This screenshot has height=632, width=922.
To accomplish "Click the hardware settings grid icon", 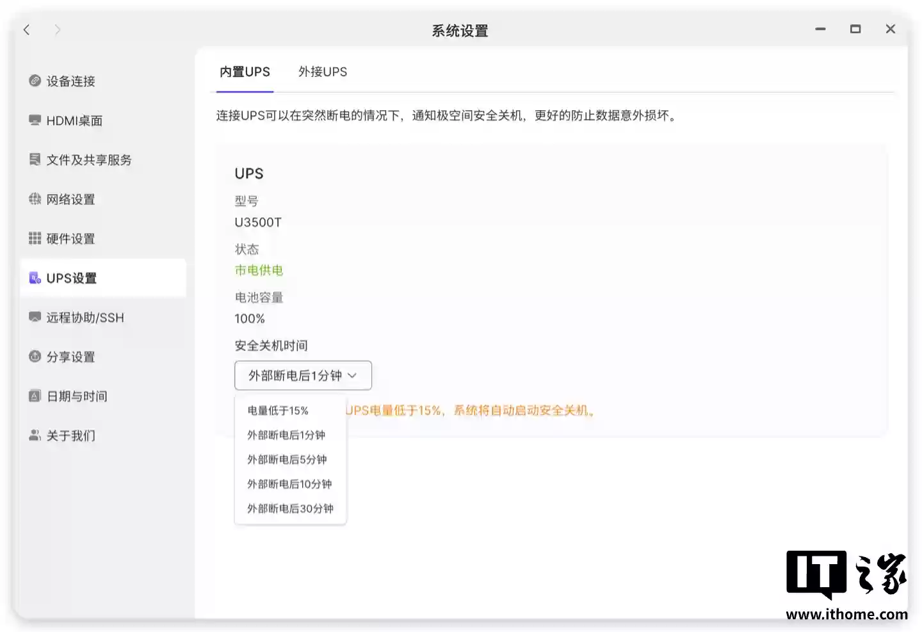I will 35,238.
